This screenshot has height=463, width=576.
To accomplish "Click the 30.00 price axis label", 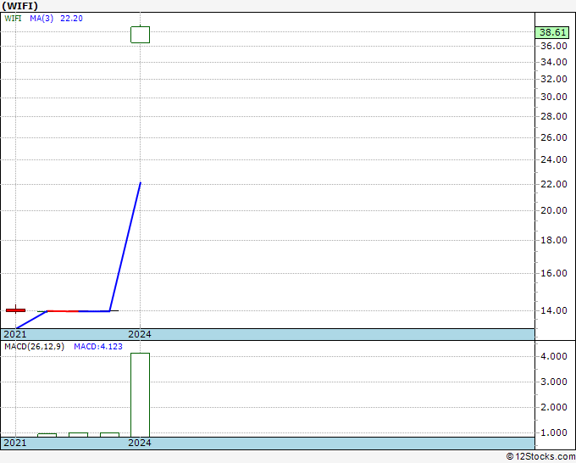I will pyautogui.click(x=554, y=97).
